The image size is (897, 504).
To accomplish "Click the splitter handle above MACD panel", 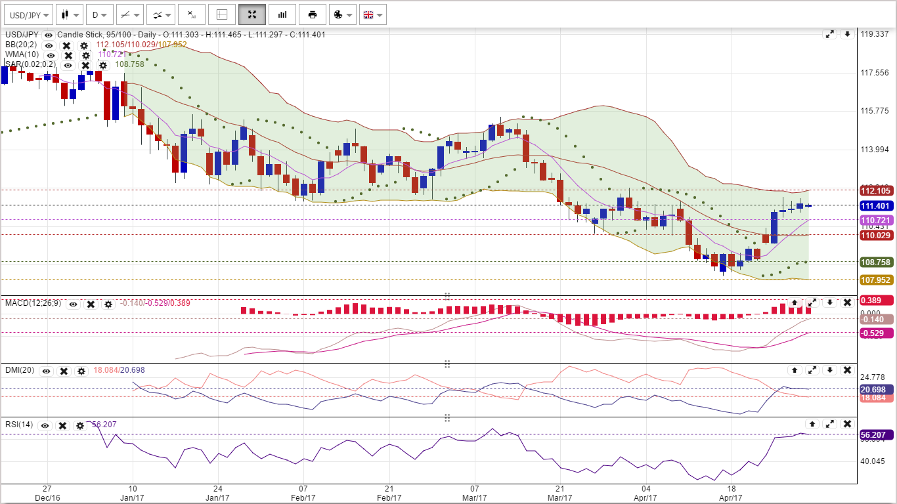I will click(447, 296).
